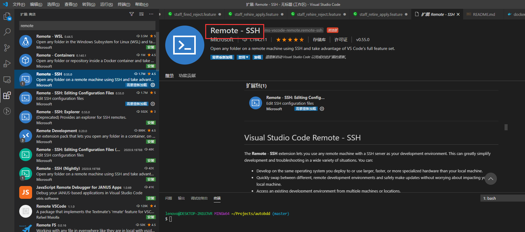Click 需要重新加载 in the extension pack entry
The image size is (525, 232).
click(306, 109)
